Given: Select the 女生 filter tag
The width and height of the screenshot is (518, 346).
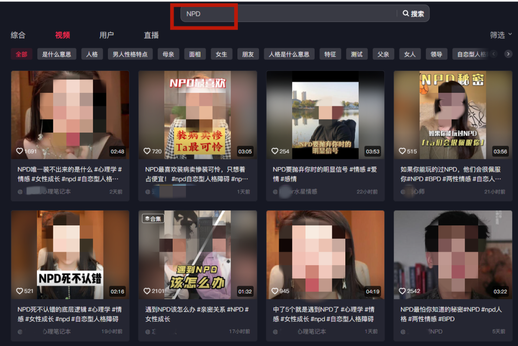Looking at the screenshot, I should pos(221,54).
